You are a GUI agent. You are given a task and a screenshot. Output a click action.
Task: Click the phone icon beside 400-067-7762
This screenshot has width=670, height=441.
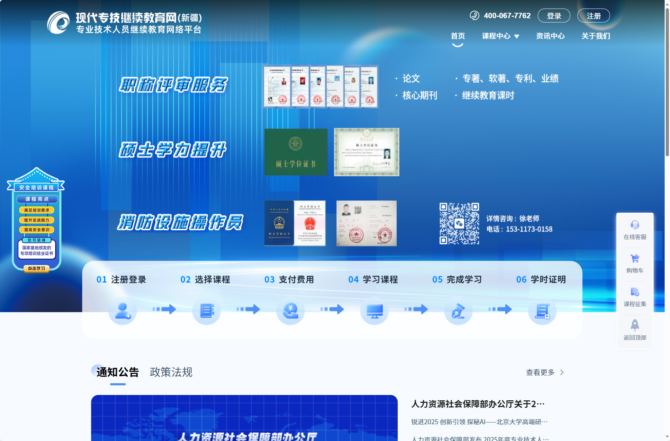coord(474,15)
